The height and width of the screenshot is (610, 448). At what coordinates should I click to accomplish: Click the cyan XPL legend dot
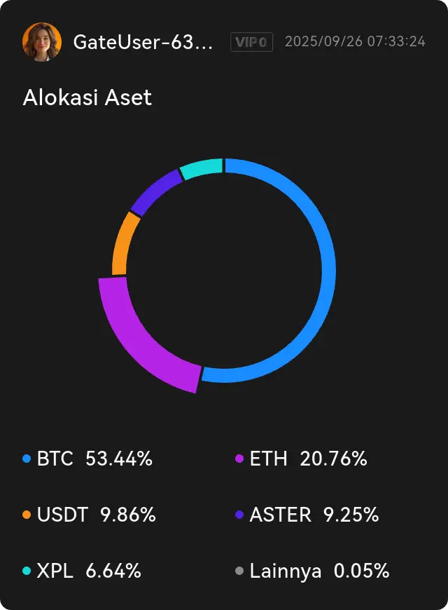27,571
